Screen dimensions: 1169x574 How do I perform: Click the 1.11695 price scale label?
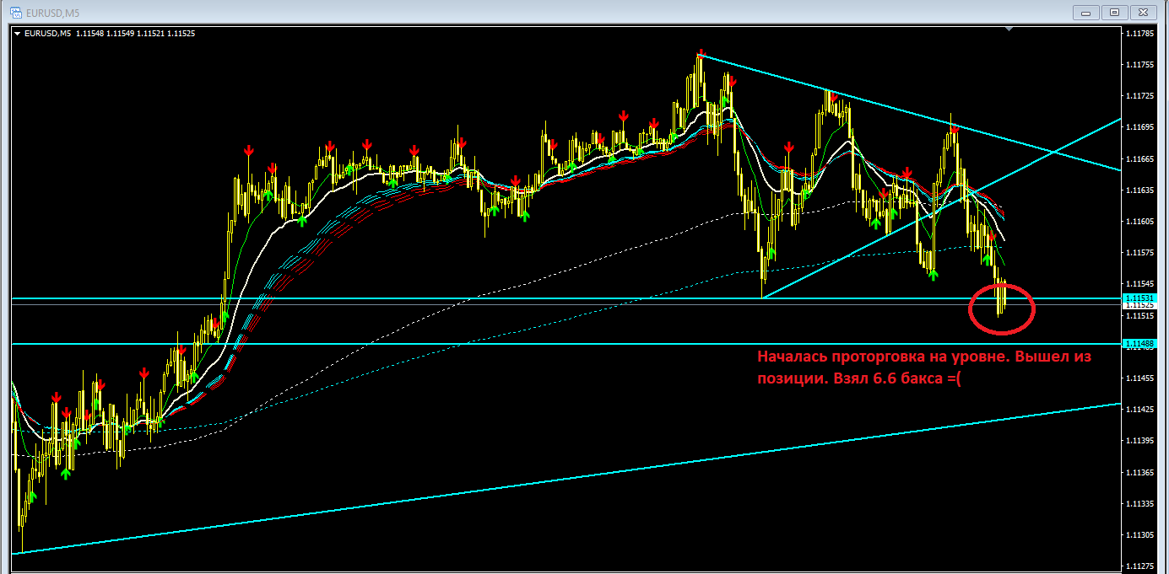pyautogui.click(x=1140, y=127)
